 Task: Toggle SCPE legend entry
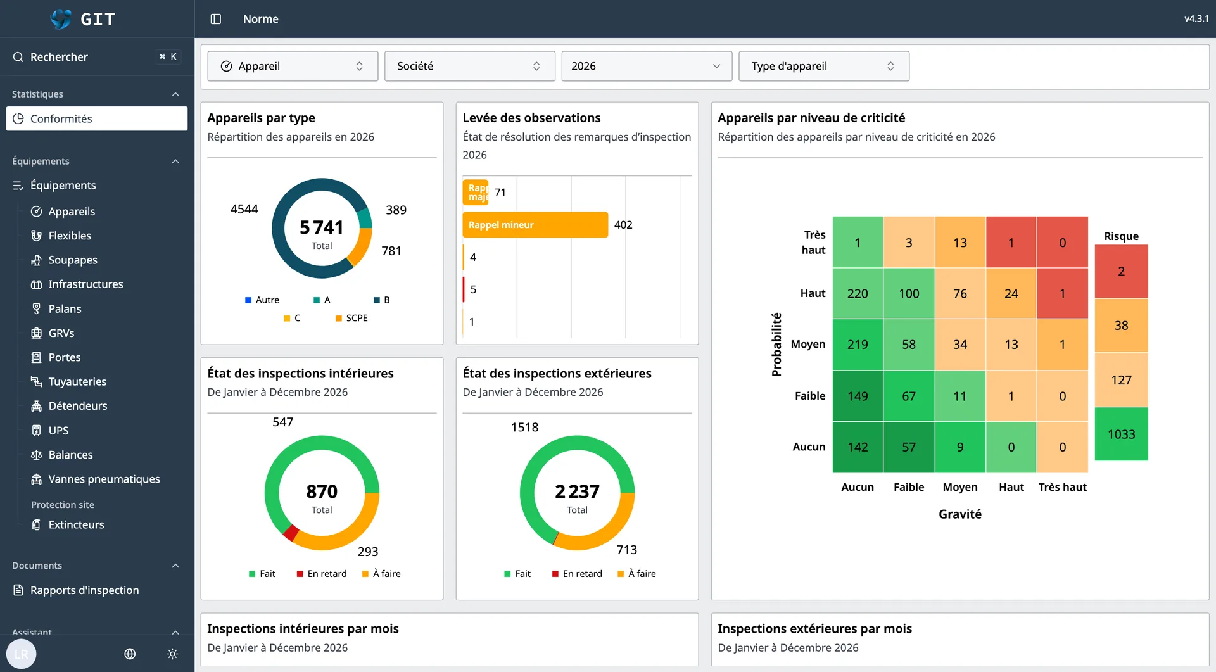[351, 318]
